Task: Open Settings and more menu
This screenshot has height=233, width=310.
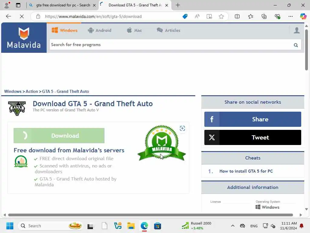Action: tap(290, 16)
